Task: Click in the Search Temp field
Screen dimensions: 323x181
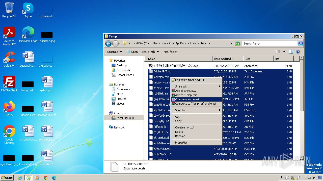Action: [x=270, y=43]
